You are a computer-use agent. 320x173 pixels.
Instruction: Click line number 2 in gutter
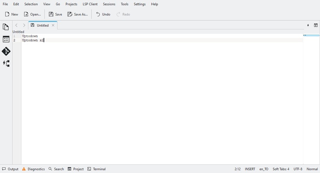tap(14, 40)
